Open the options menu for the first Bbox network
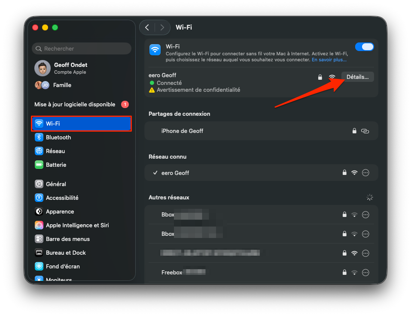Screen dimensions: 411x316 365,214
